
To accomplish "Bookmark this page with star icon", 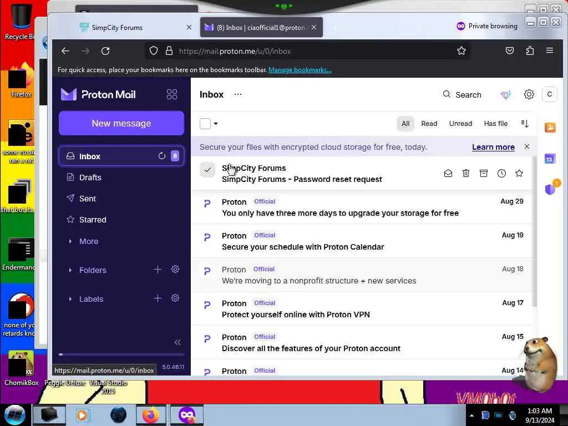I will coord(461,50).
